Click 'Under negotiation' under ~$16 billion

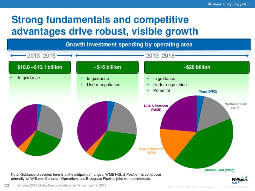(x=104, y=85)
